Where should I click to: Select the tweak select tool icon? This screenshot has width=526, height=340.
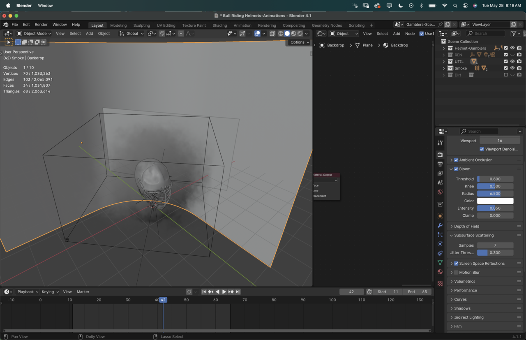(8, 42)
